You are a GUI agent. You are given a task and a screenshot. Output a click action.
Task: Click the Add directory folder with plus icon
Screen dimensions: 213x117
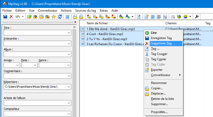point(35,17)
